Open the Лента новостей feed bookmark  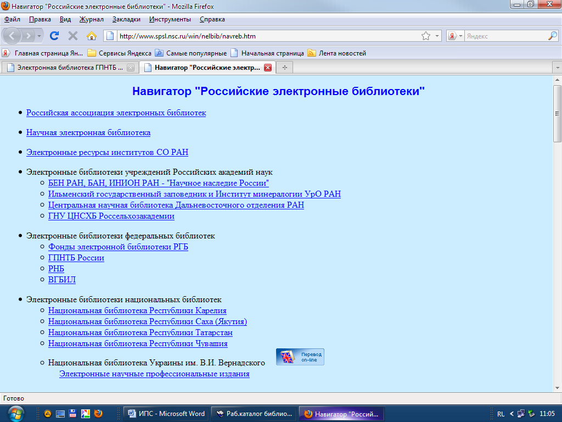[337, 53]
